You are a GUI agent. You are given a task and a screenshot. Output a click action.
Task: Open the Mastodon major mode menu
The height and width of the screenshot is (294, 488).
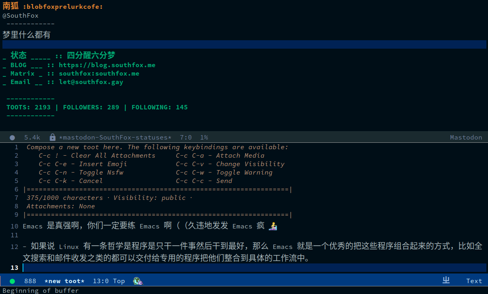[x=466, y=138]
